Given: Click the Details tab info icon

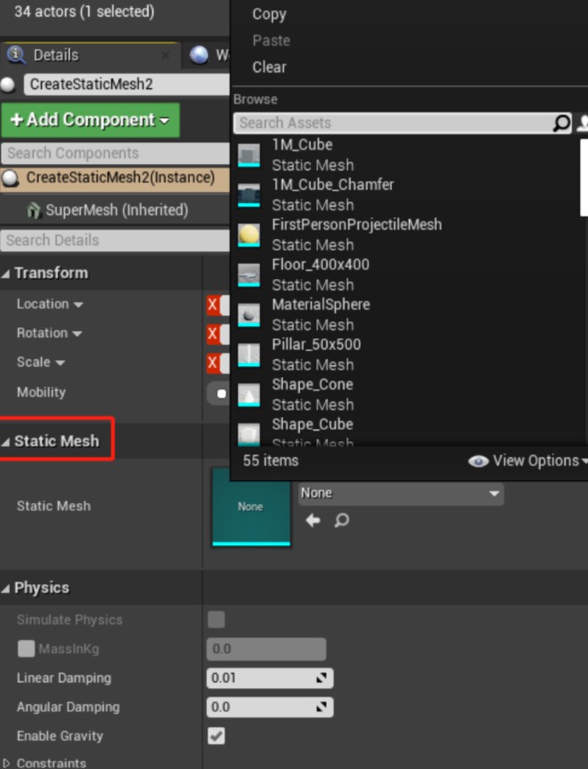Looking at the screenshot, I should pos(16,54).
